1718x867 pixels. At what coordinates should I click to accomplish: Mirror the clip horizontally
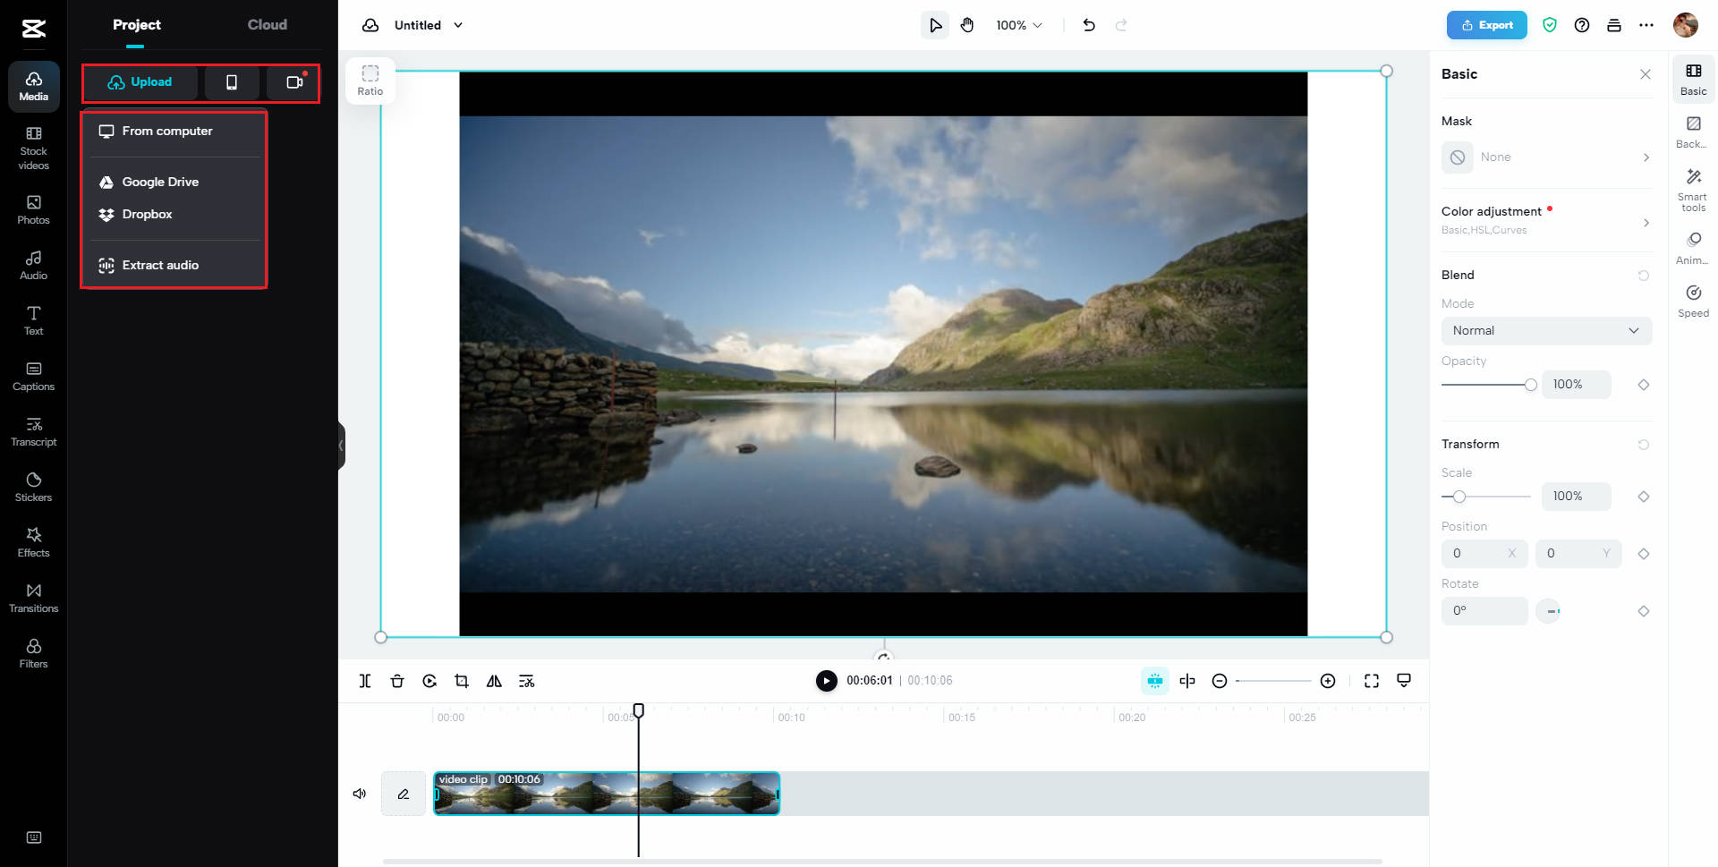pos(494,680)
